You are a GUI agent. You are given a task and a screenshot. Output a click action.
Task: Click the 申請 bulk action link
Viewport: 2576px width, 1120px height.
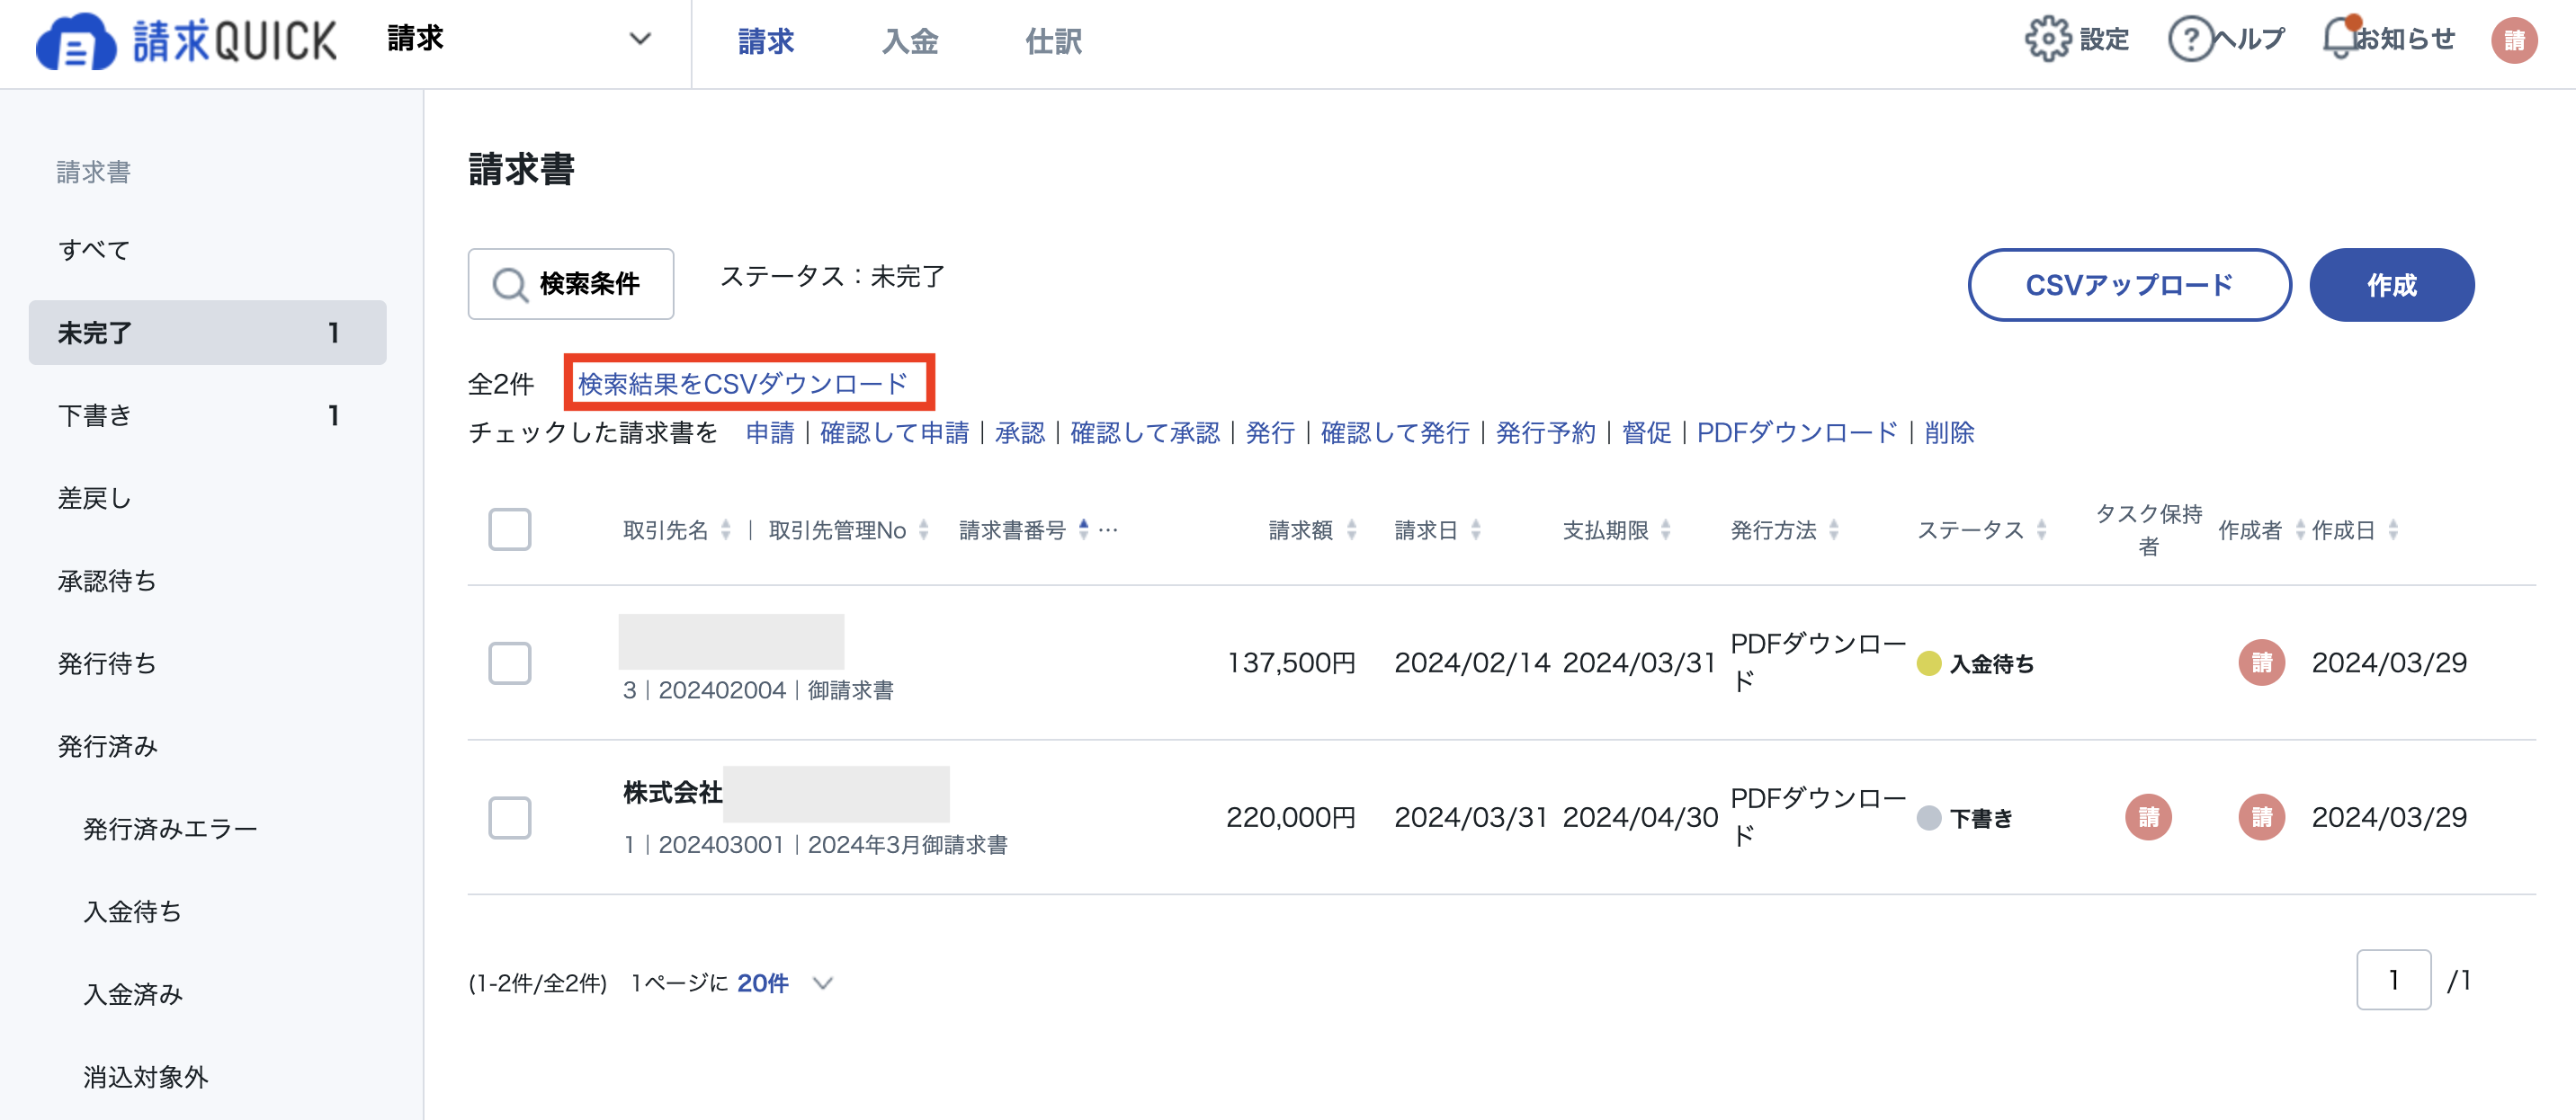pyautogui.click(x=770, y=433)
